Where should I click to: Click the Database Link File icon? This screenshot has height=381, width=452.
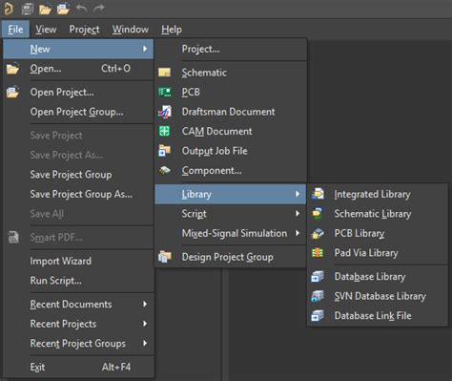tap(318, 316)
